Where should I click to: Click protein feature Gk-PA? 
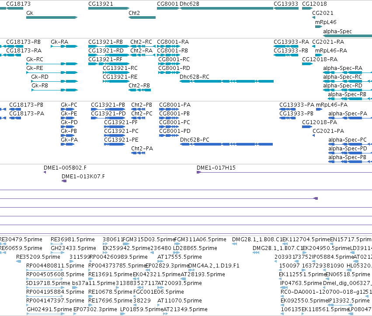click(x=68, y=144)
